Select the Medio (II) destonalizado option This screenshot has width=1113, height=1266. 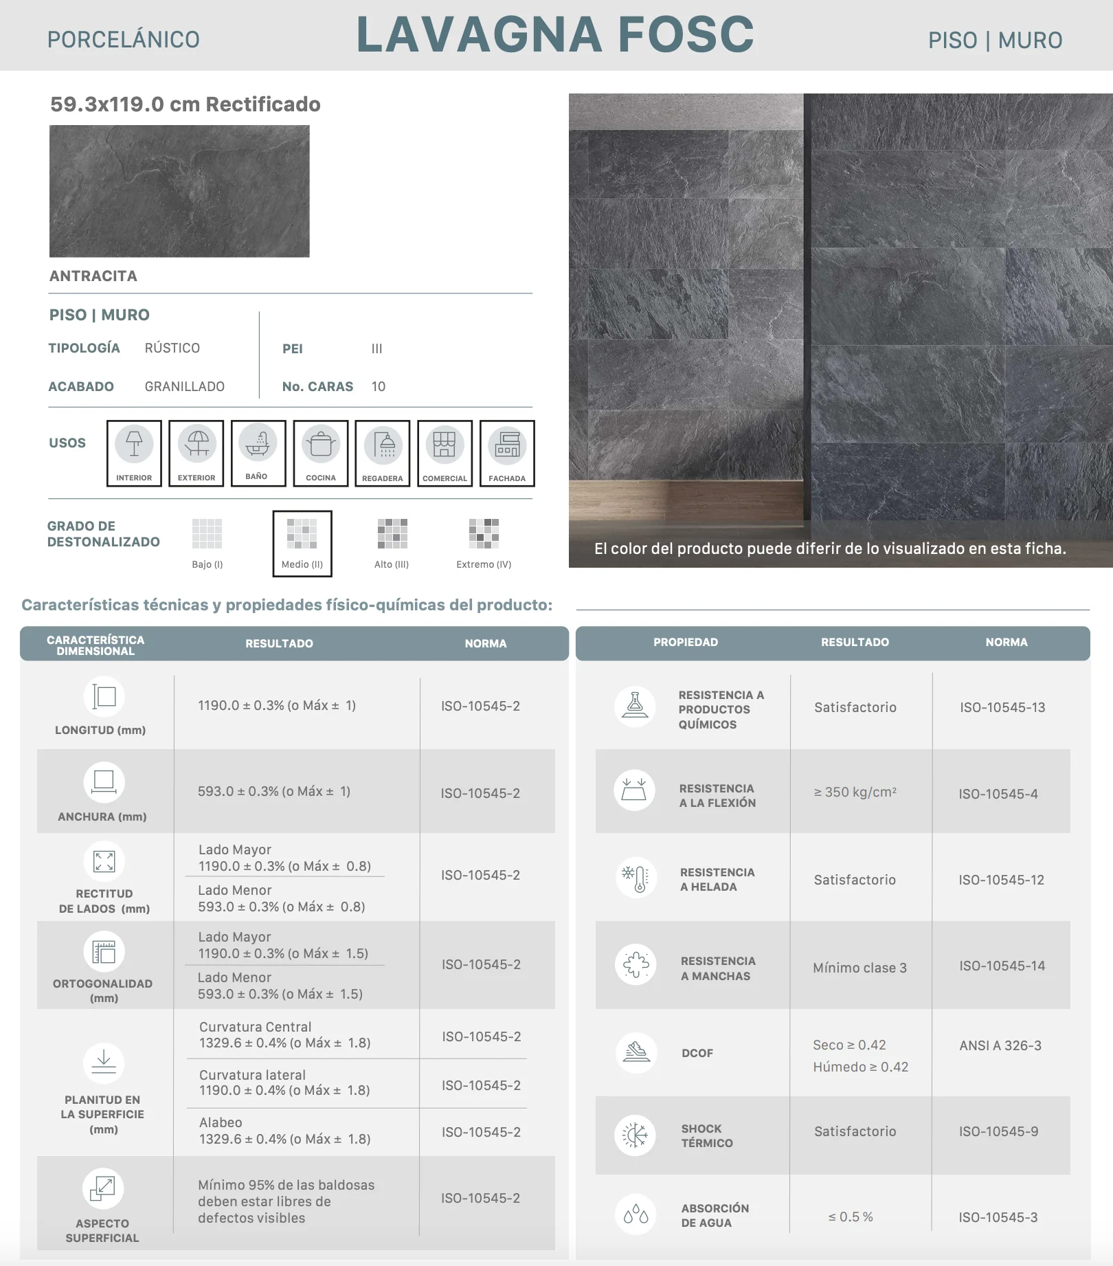[x=302, y=544]
